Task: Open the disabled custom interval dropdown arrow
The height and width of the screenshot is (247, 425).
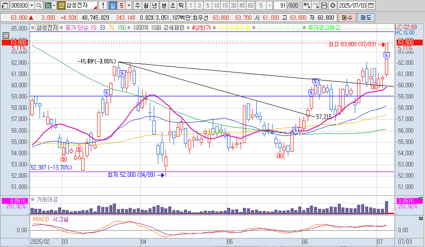Action: click(x=269, y=5)
